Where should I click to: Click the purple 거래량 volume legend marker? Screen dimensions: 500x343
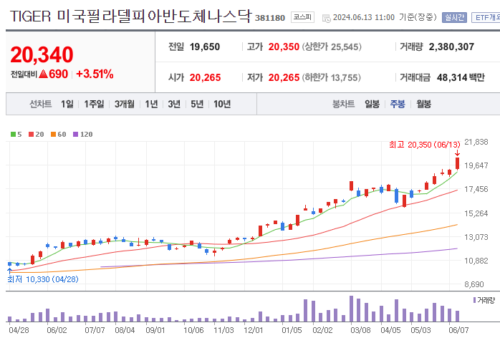tap(474, 300)
